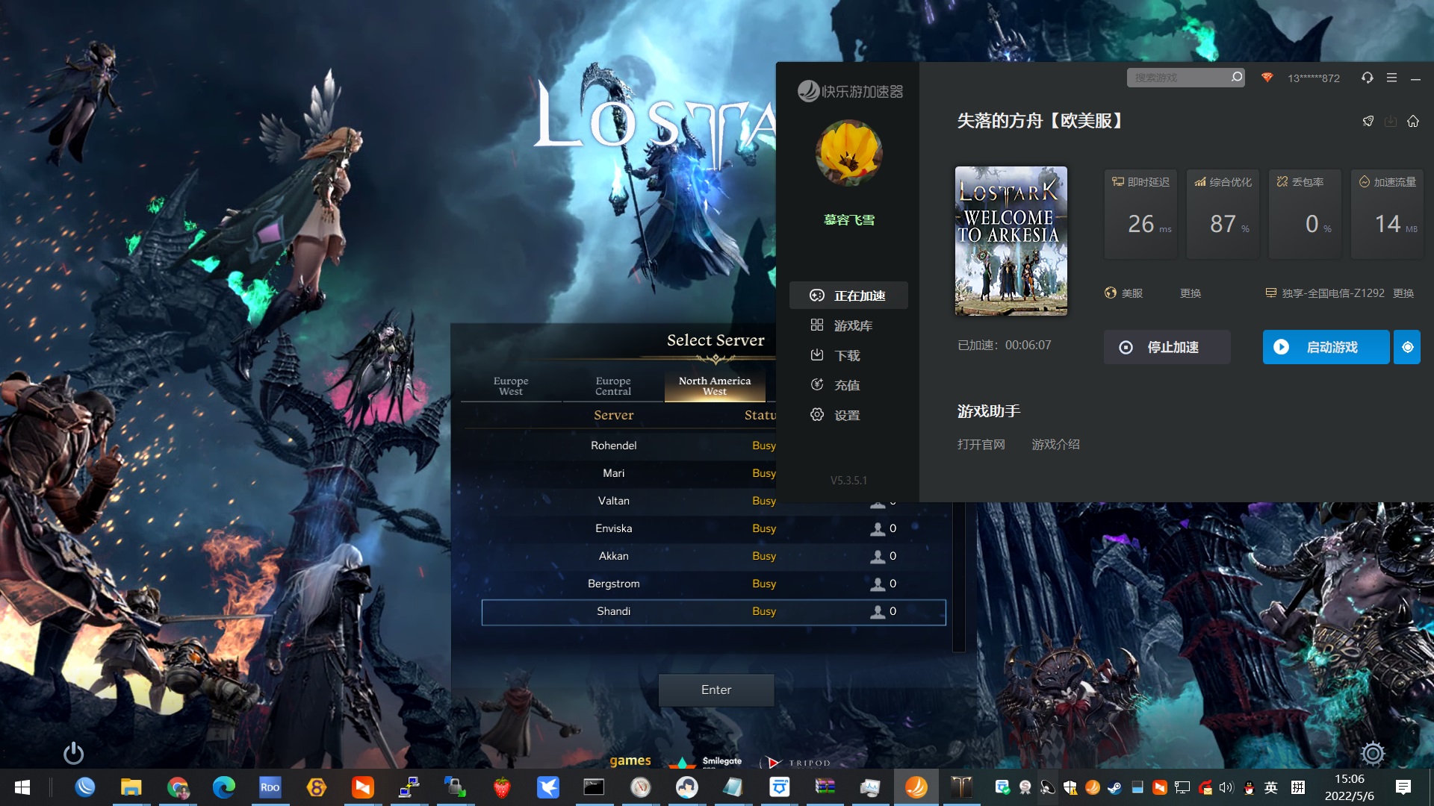Screen dimensions: 1434x806
Task: Click the QQ penguin tray icon
Action: click(1249, 787)
